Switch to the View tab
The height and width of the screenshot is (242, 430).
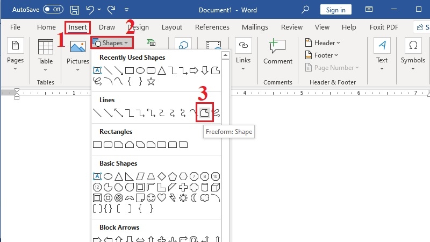pos(322,27)
